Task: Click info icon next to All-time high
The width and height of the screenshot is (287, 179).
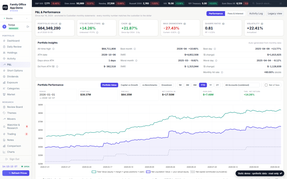Action: [54, 49]
